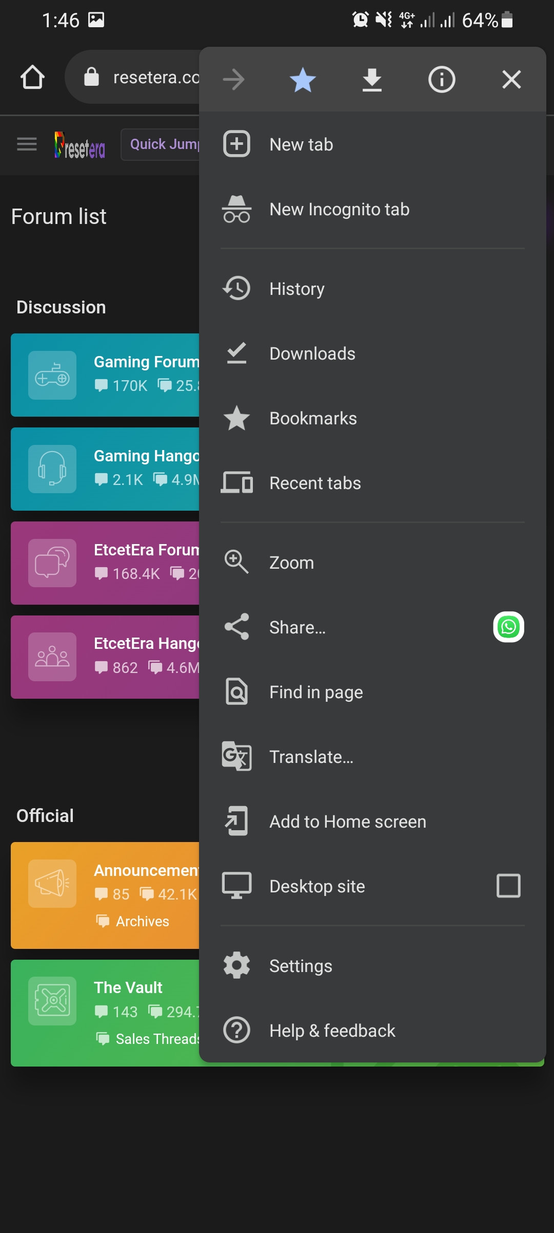The image size is (554, 1233).
Task: Stop loading with the X icon
Action: tap(511, 80)
